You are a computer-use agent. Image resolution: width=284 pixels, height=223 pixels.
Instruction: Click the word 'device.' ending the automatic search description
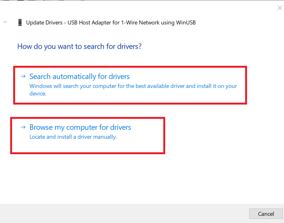click(x=38, y=94)
